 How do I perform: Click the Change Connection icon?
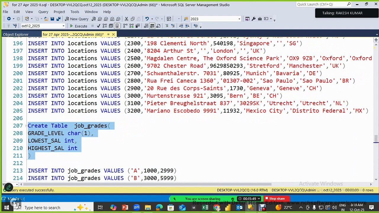coord(15,26)
